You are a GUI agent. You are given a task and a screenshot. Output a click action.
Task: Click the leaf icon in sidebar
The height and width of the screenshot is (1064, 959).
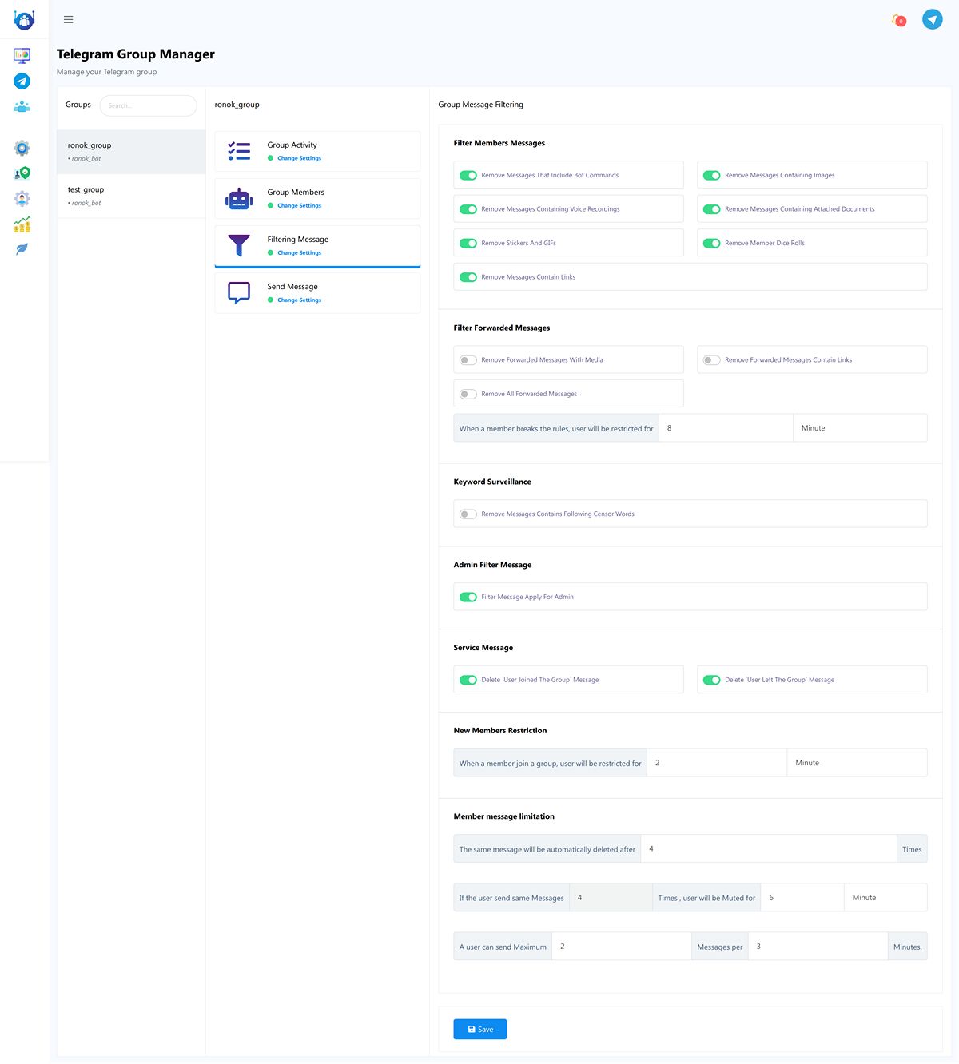pyautogui.click(x=22, y=249)
